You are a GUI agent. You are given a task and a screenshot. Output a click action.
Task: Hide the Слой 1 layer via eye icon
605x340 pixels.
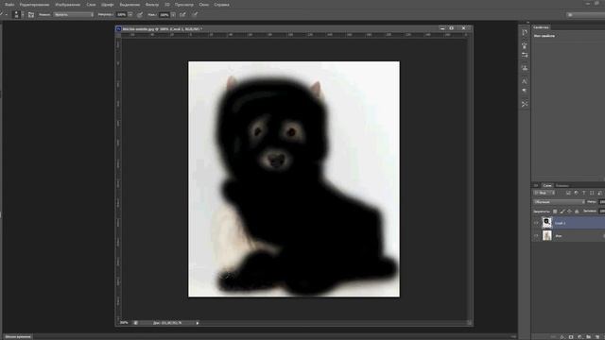536,223
